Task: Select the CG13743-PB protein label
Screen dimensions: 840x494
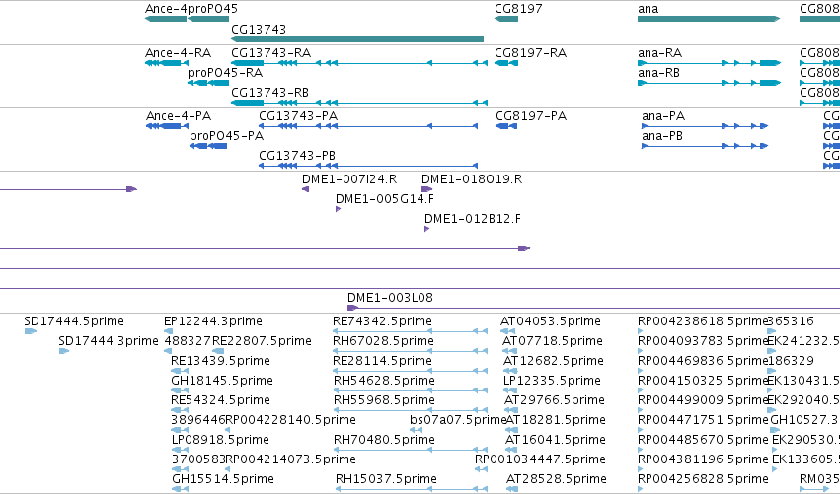Action: pyautogui.click(x=297, y=156)
